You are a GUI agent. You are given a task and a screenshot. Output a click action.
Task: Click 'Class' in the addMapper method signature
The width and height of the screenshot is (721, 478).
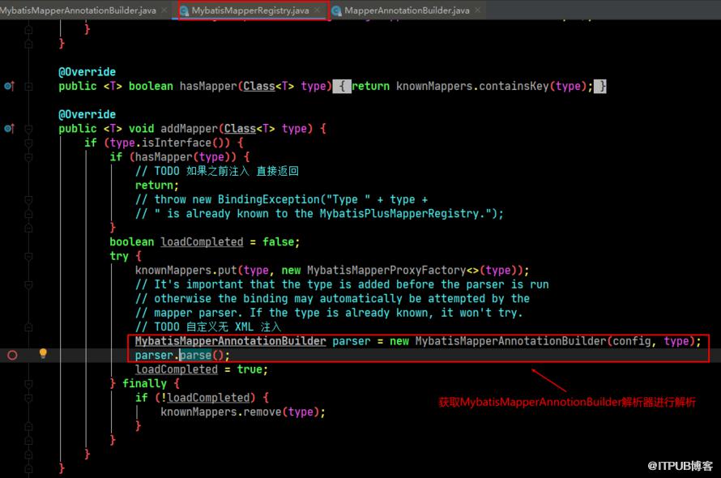coord(240,128)
